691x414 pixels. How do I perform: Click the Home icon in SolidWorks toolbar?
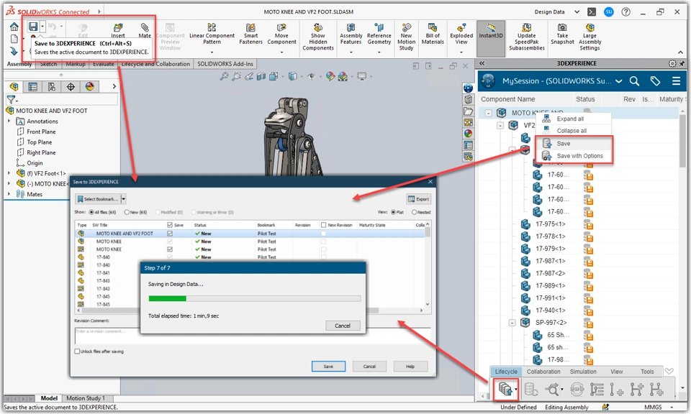[x=14, y=27]
